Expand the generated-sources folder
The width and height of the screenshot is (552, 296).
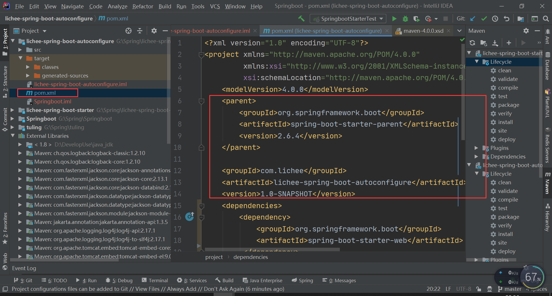click(28, 76)
